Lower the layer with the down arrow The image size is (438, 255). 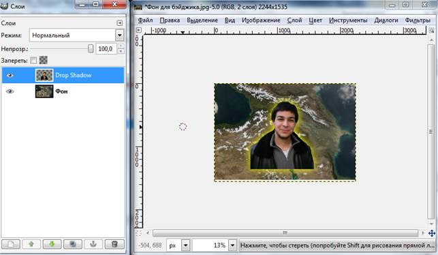[x=52, y=244]
